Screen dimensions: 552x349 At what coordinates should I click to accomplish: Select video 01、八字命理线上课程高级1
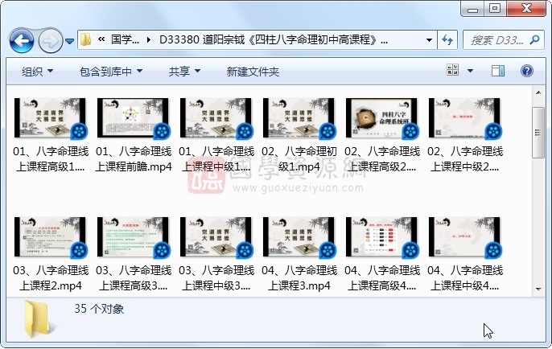pyautogui.click(x=51, y=135)
